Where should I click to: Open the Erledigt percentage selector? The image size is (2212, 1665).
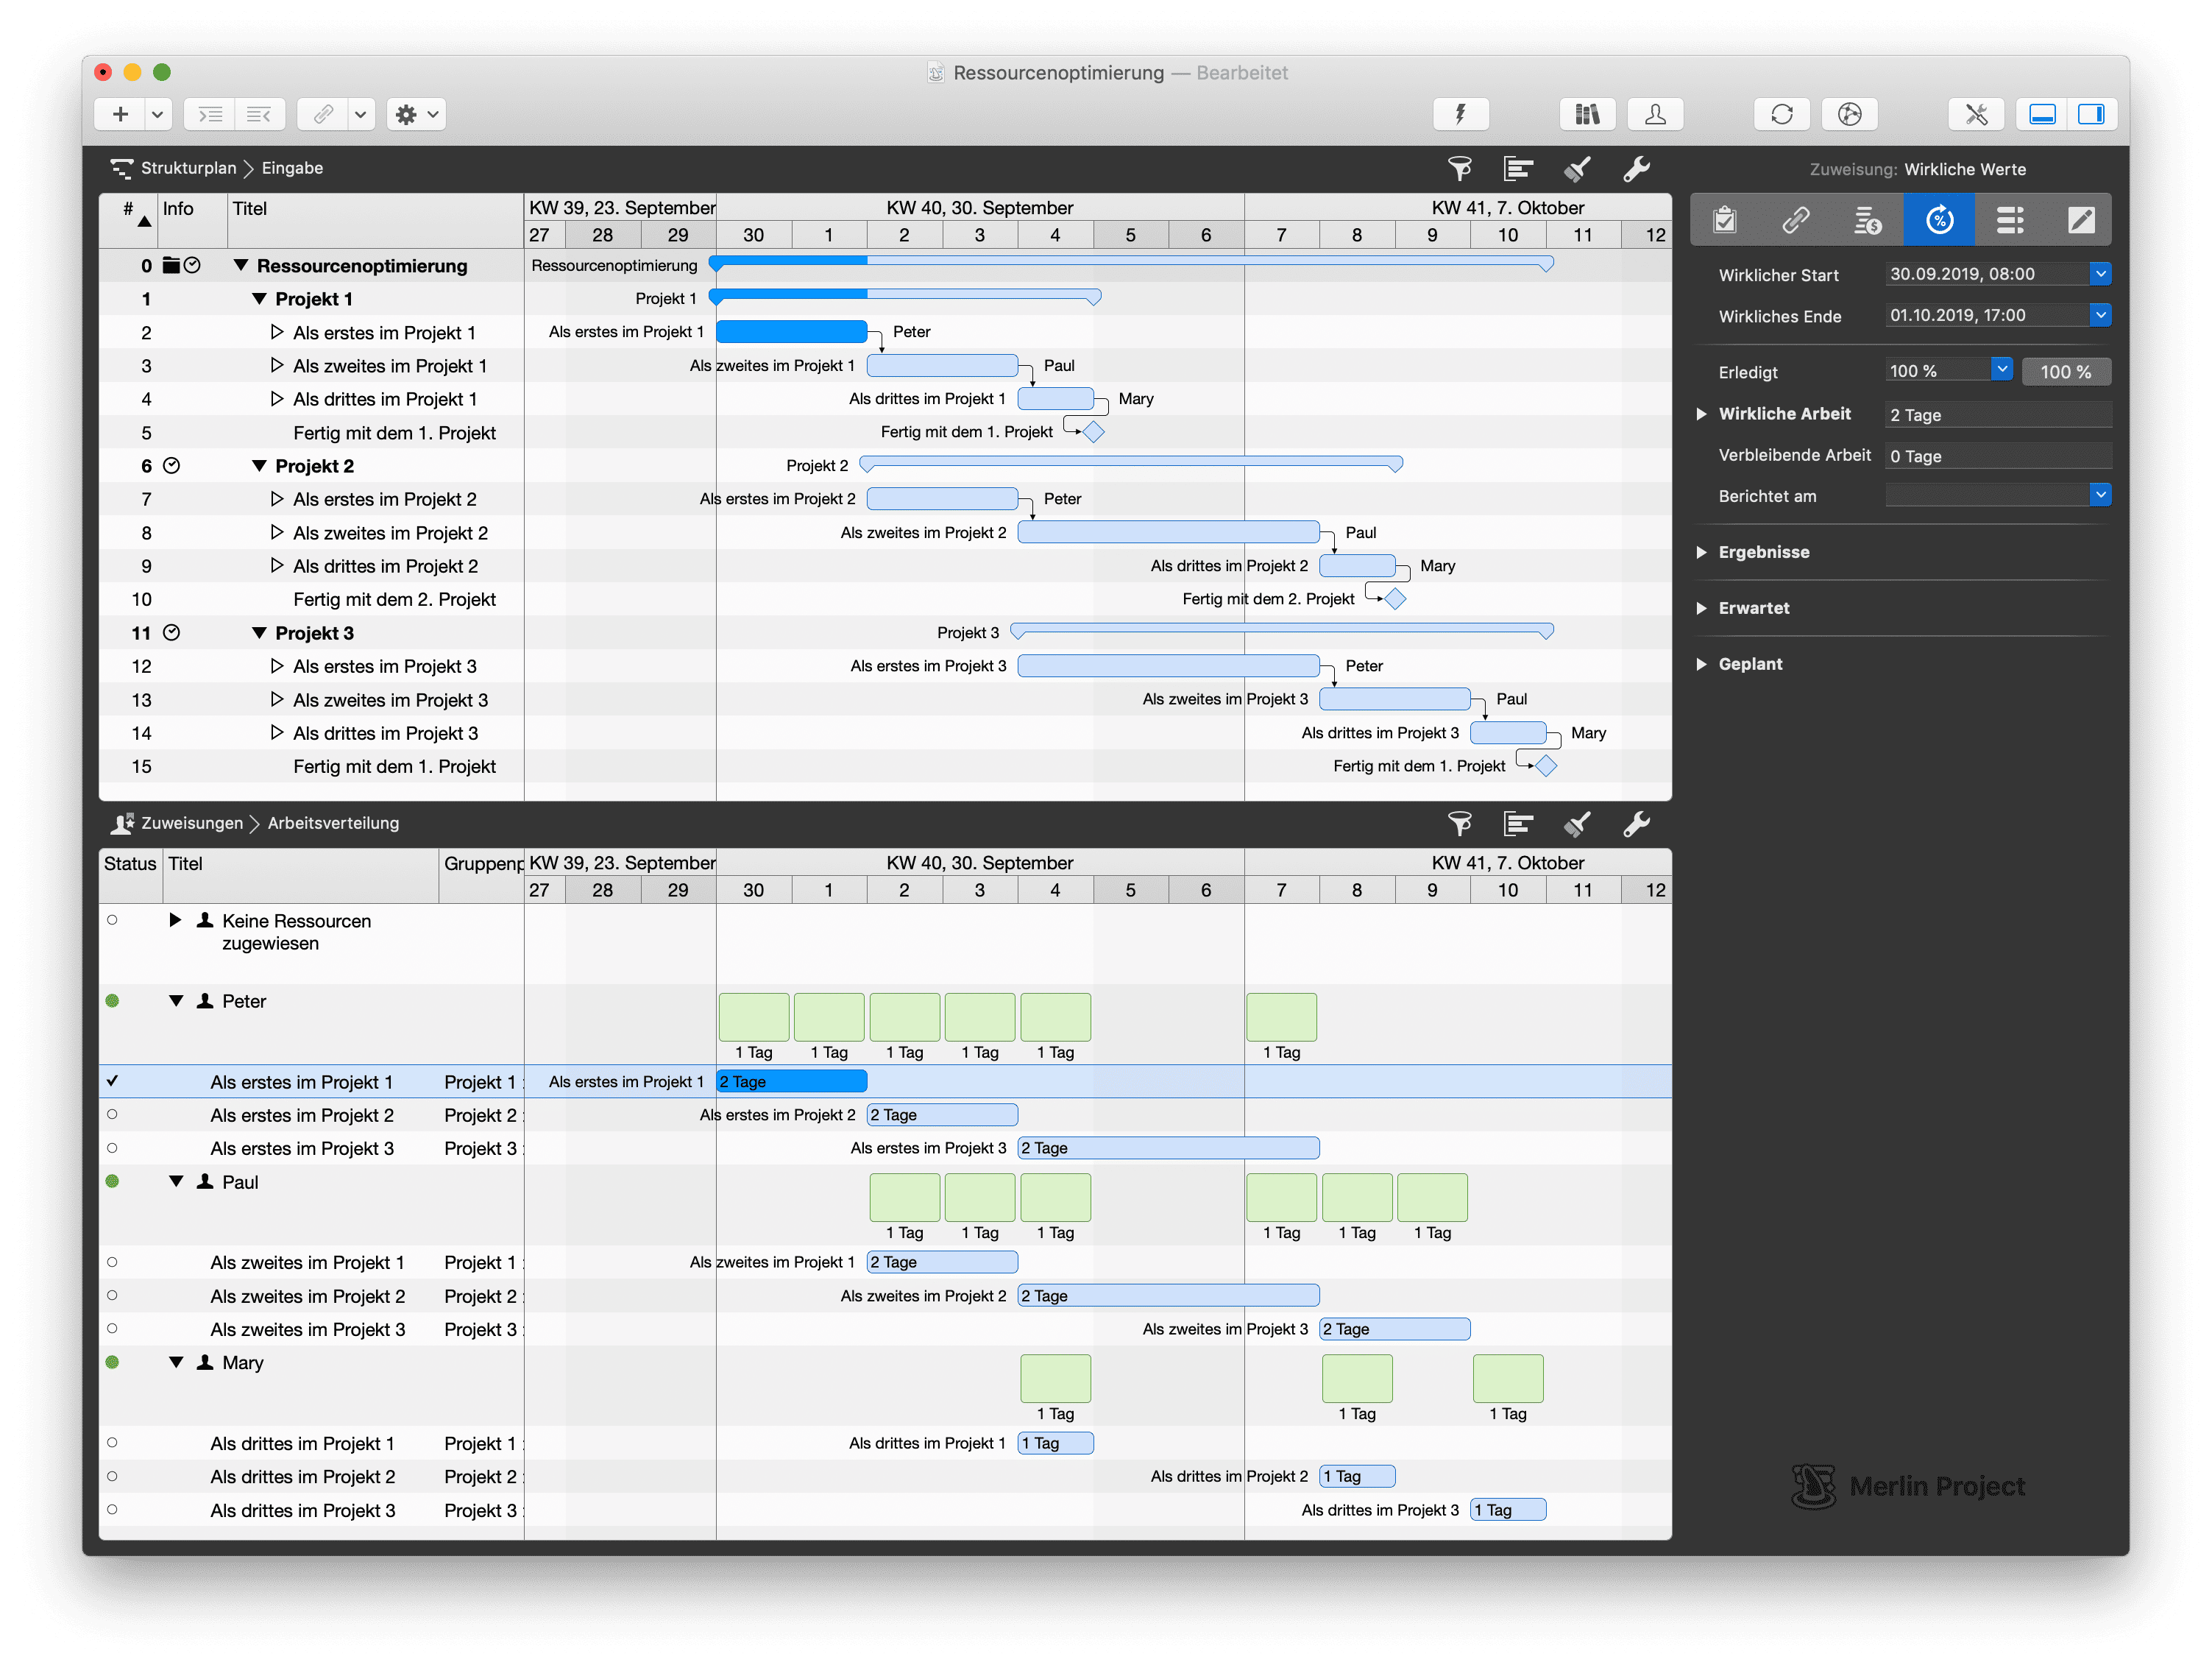tap(2000, 369)
